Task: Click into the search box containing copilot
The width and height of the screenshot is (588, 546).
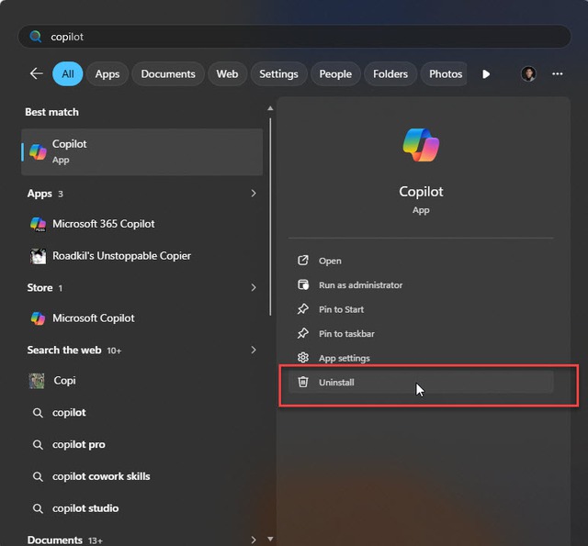Action: pyautogui.click(x=294, y=37)
